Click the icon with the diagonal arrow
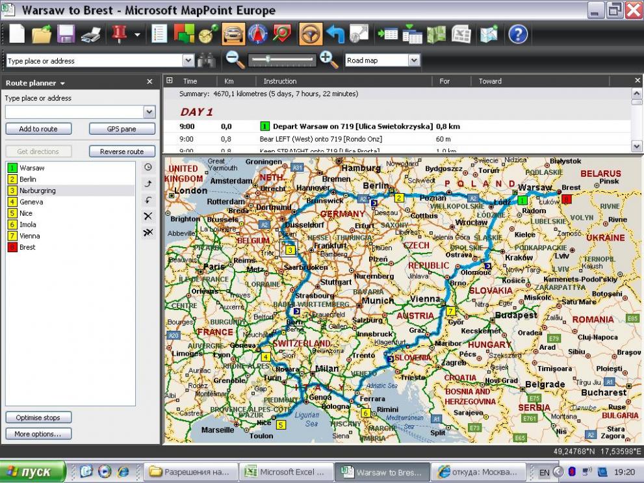644x483 pixels. click(x=359, y=34)
